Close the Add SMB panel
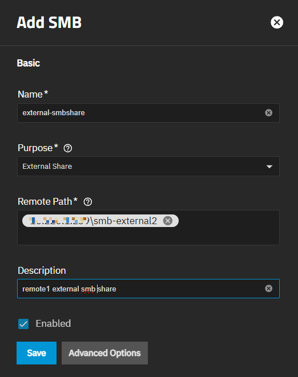298x377 pixels. pyautogui.click(x=277, y=22)
